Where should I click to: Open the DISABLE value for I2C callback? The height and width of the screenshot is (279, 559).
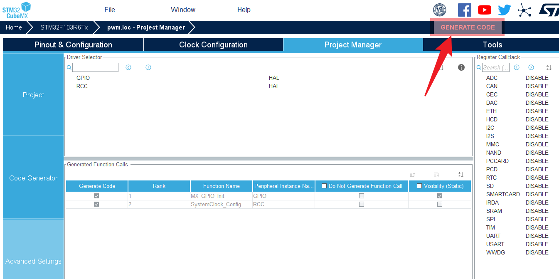point(537,128)
